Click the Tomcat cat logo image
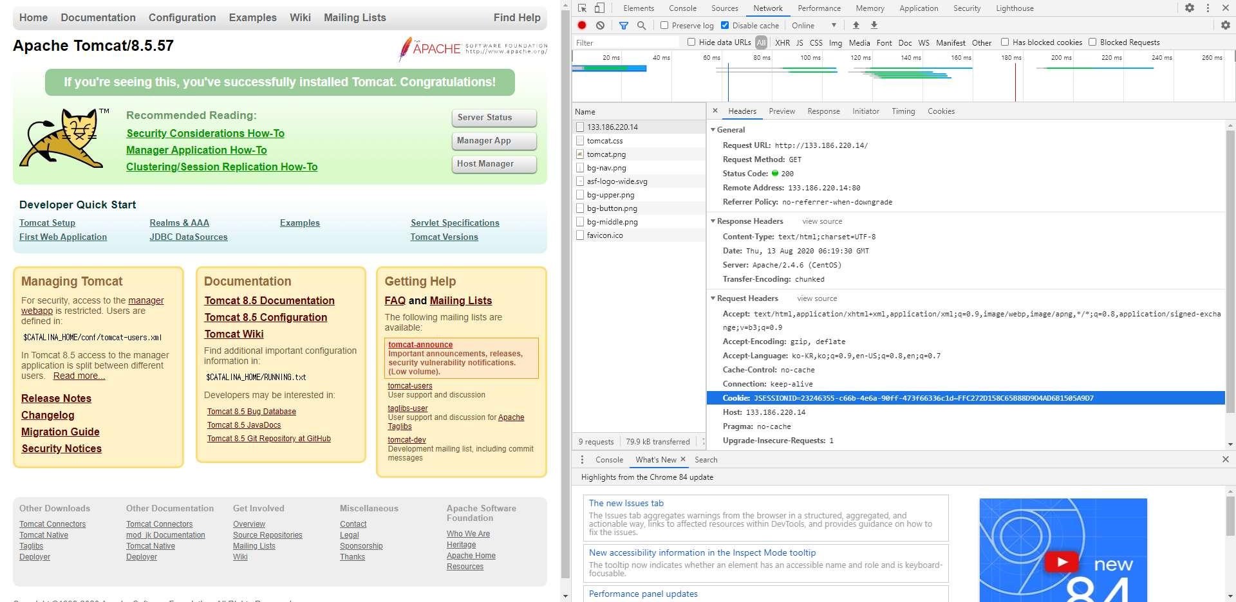This screenshot has width=1236, height=602. pos(62,138)
